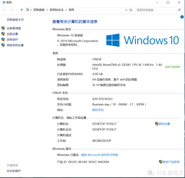Click the shield icon beside 设备管理器
The height and width of the screenshot is (178, 185).
point(3,28)
